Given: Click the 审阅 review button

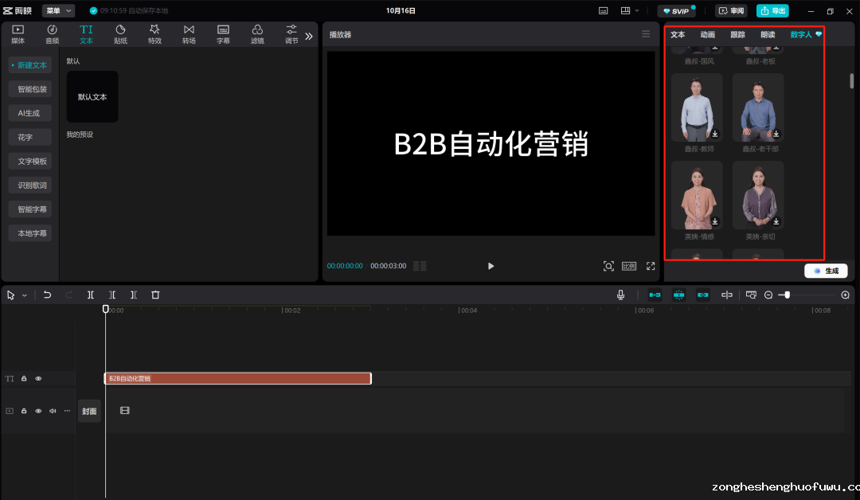Looking at the screenshot, I should (731, 11).
